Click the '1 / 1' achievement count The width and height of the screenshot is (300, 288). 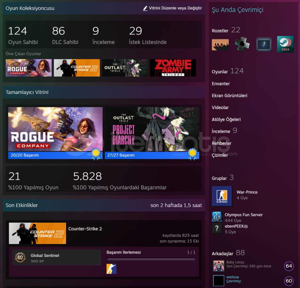(191, 252)
